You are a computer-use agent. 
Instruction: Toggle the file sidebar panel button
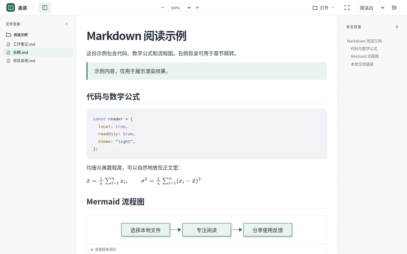pos(45,8)
